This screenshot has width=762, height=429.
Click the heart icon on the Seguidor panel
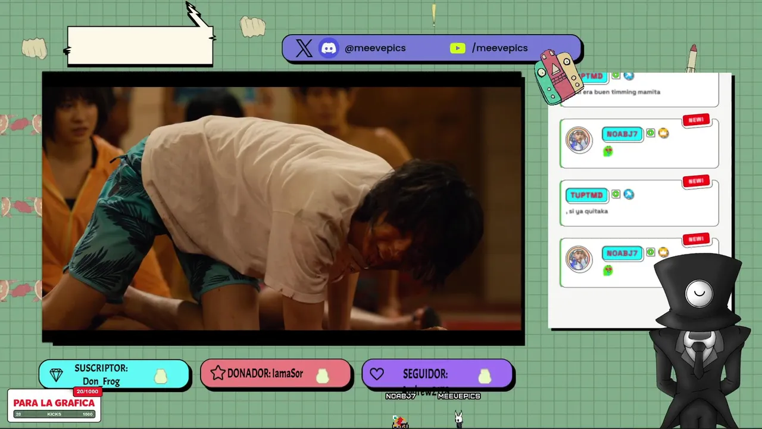pos(376,374)
